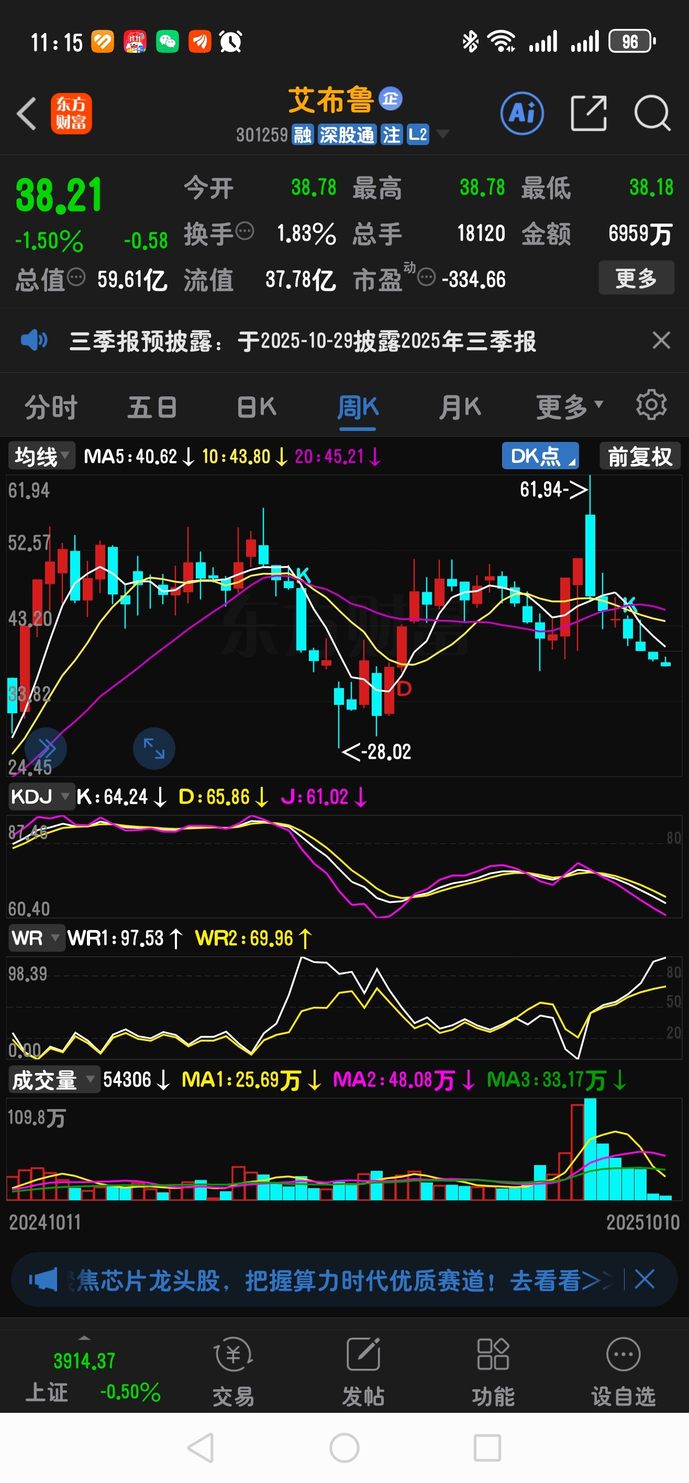The width and height of the screenshot is (689, 1483).
Task: Switch to the 月K tab
Action: pyautogui.click(x=459, y=407)
